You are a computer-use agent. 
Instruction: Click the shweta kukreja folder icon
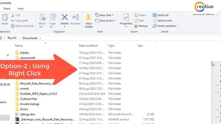pyautogui.click(x=17, y=104)
